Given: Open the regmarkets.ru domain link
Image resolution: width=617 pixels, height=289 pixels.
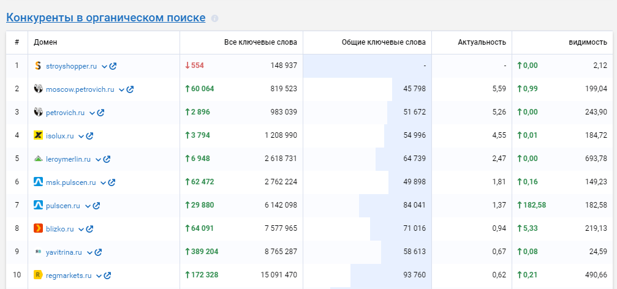Looking at the screenshot, I should [69, 276].
